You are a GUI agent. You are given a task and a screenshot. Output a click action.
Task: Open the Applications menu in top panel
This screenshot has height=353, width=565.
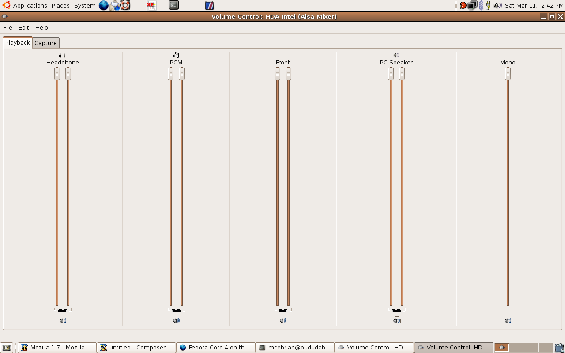30,5
